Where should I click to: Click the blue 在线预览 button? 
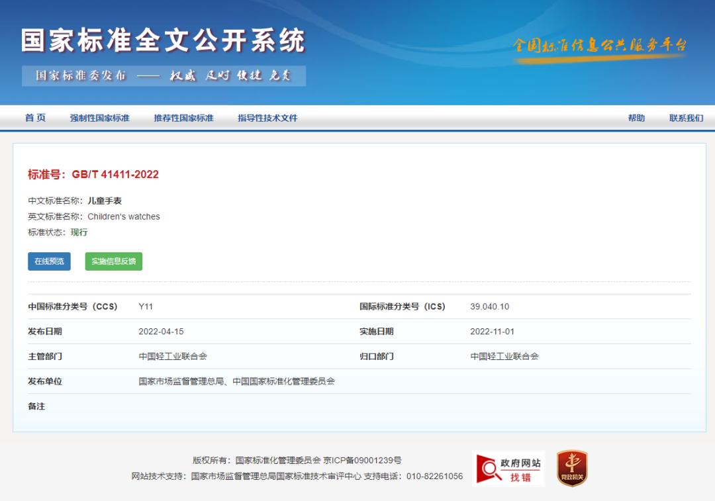(49, 261)
